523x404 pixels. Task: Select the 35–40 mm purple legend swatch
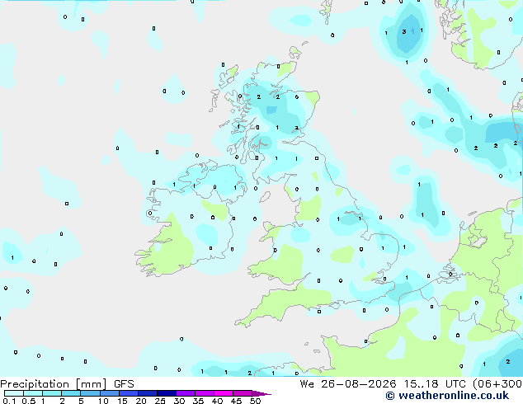click(x=205, y=393)
